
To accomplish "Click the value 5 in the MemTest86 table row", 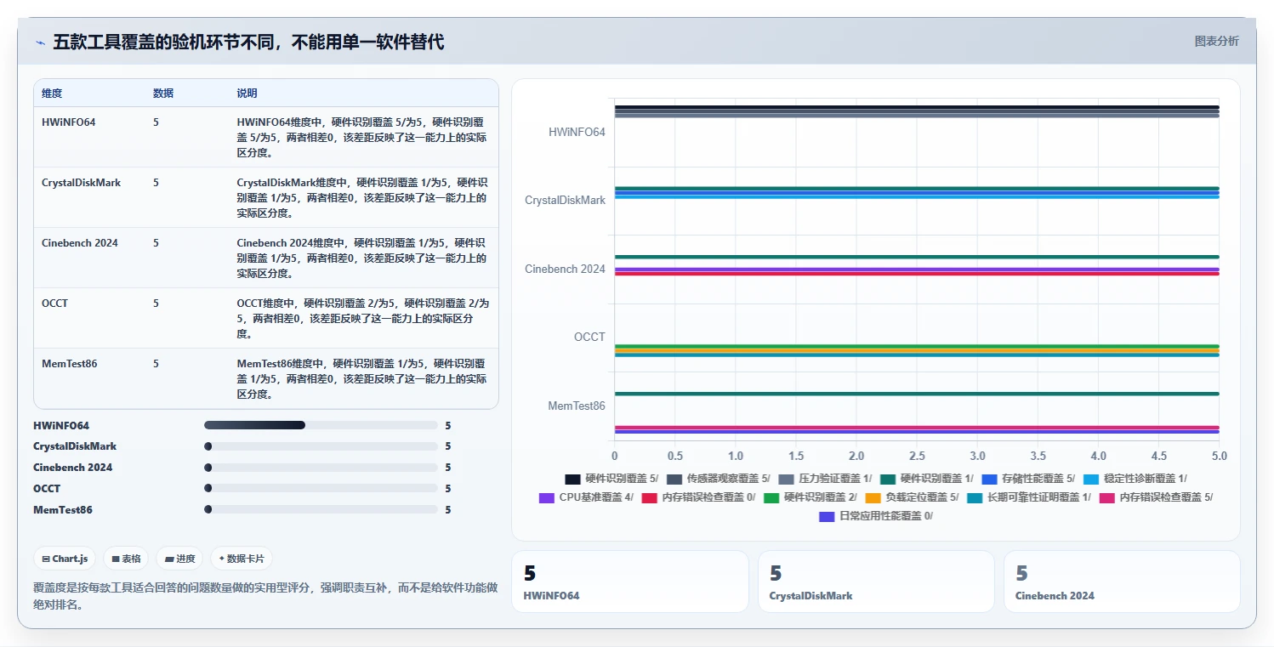I will pyautogui.click(x=156, y=364).
